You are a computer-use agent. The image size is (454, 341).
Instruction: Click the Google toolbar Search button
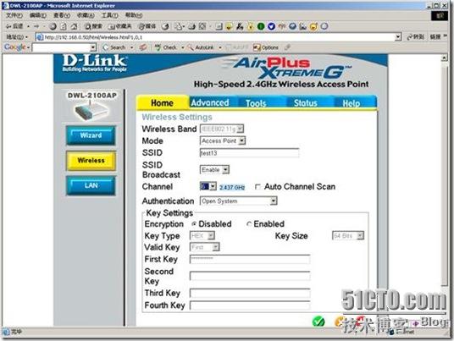pyautogui.click(x=114, y=47)
